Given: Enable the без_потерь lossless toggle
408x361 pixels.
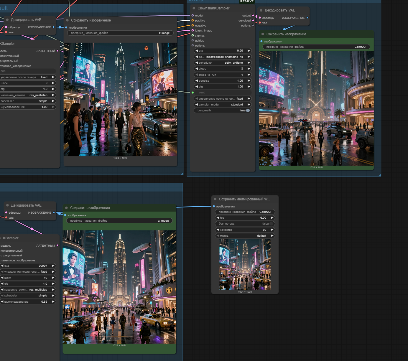Looking at the screenshot, I should [x=271, y=224].
